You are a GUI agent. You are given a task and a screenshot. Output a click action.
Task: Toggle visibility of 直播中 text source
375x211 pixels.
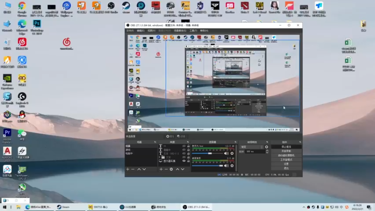tap(184, 150)
